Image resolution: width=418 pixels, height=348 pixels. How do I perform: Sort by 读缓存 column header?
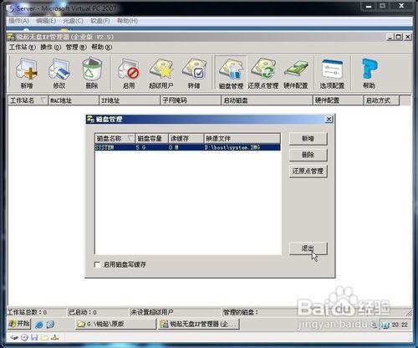[x=186, y=138]
